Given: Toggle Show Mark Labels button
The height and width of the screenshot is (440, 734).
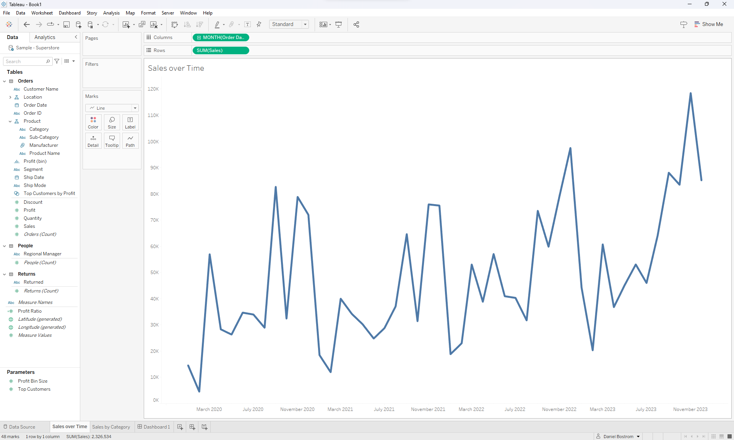Looking at the screenshot, I should (248, 24).
